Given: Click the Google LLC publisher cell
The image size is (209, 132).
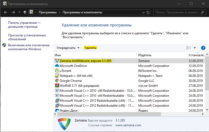Looking at the screenshot, I should [x=146, y=81].
